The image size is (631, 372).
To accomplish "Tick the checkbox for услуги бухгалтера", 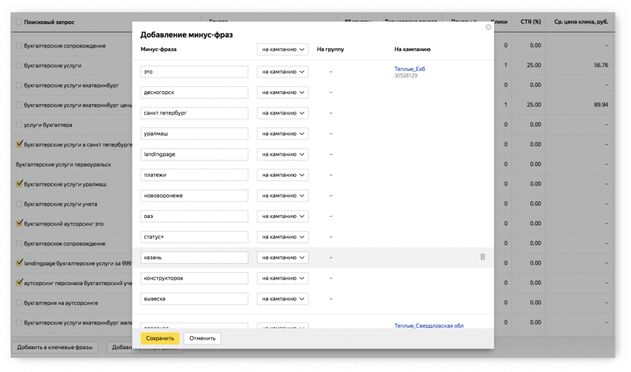I will pyautogui.click(x=19, y=124).
